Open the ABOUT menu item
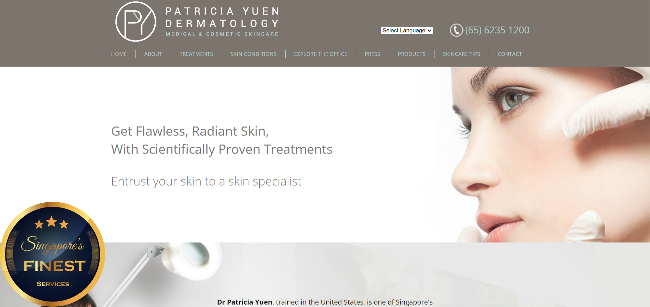The width and height of the screenshot is (650, 307). click(x=153, y=54)
